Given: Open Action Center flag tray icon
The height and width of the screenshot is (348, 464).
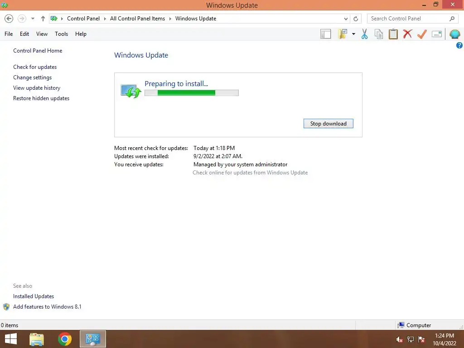Looking at the screenshot, I should 421,339.
